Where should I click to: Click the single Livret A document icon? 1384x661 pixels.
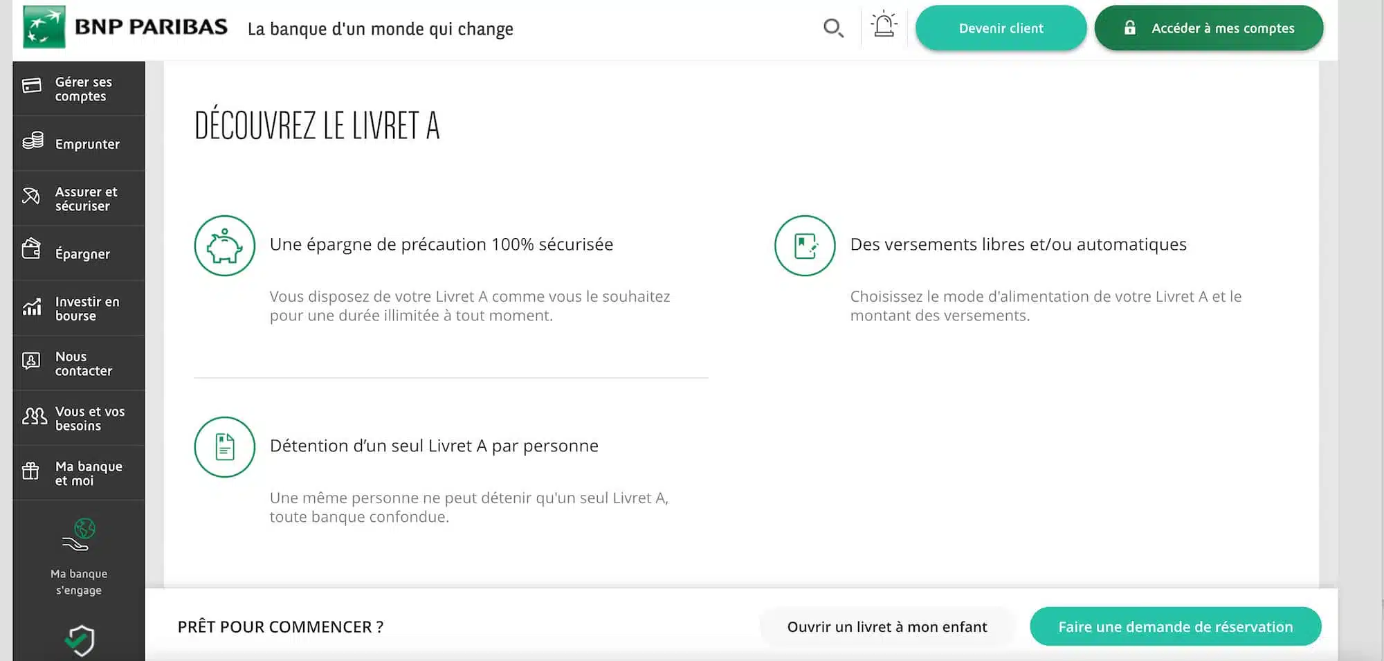[225, 447]
